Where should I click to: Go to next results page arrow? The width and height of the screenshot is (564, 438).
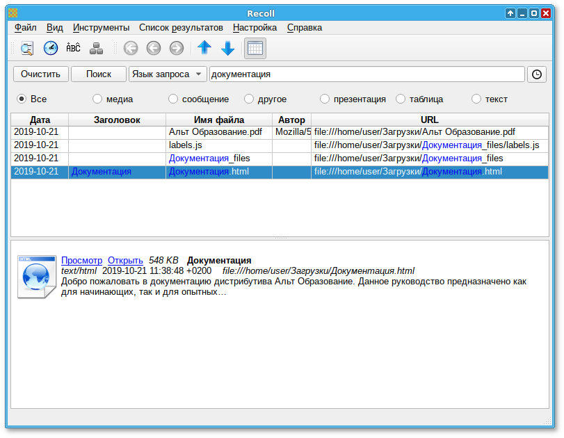tap(177, 48)
